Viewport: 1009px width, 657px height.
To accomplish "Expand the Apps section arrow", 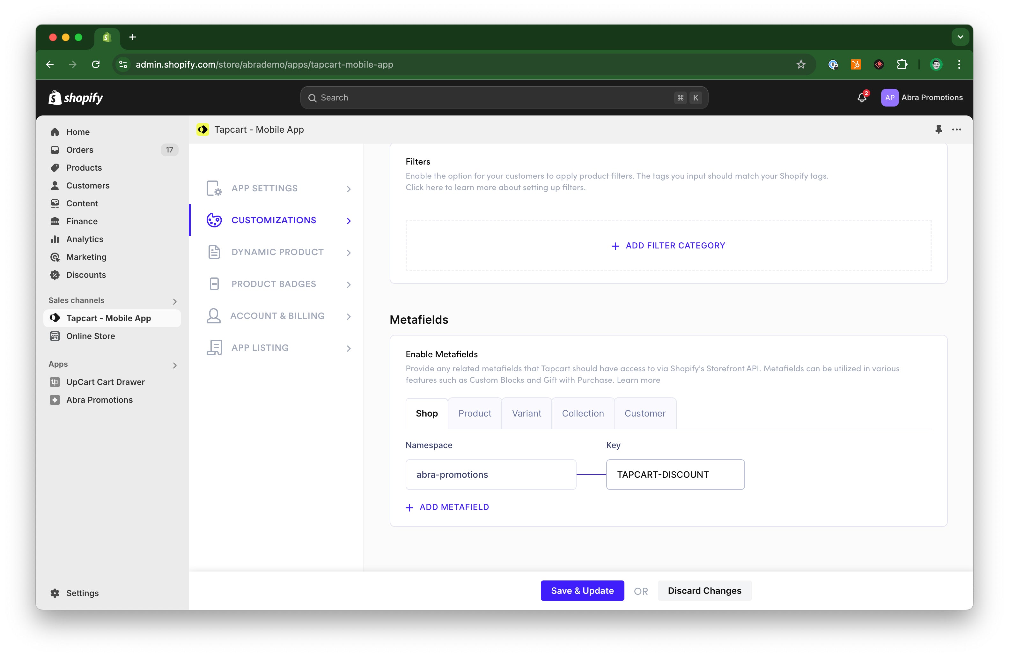I will tap(175, 365).
